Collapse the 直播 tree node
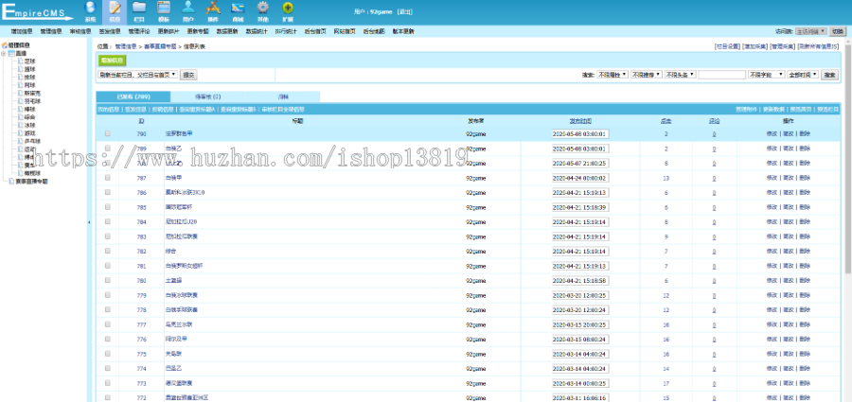The height and width of the screenshot is (402, 852). click(x=4, y=53)
